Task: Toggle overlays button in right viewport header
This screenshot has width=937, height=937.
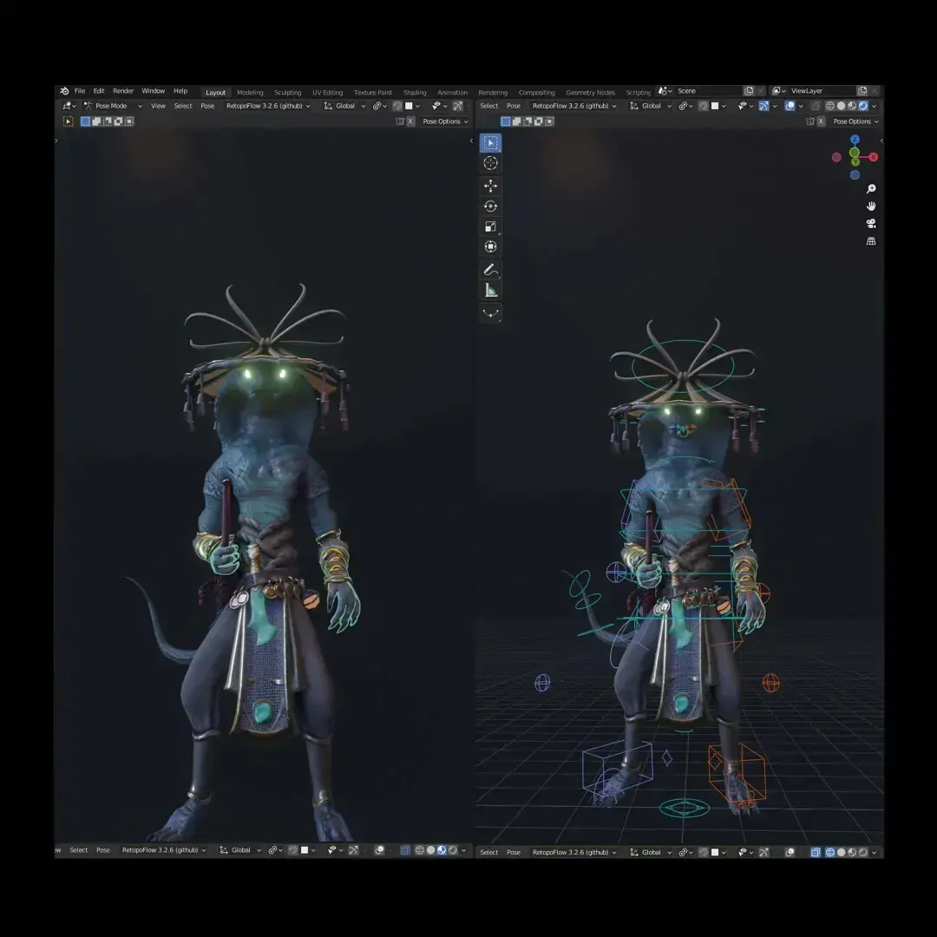Action: click(x=790, y=106)
